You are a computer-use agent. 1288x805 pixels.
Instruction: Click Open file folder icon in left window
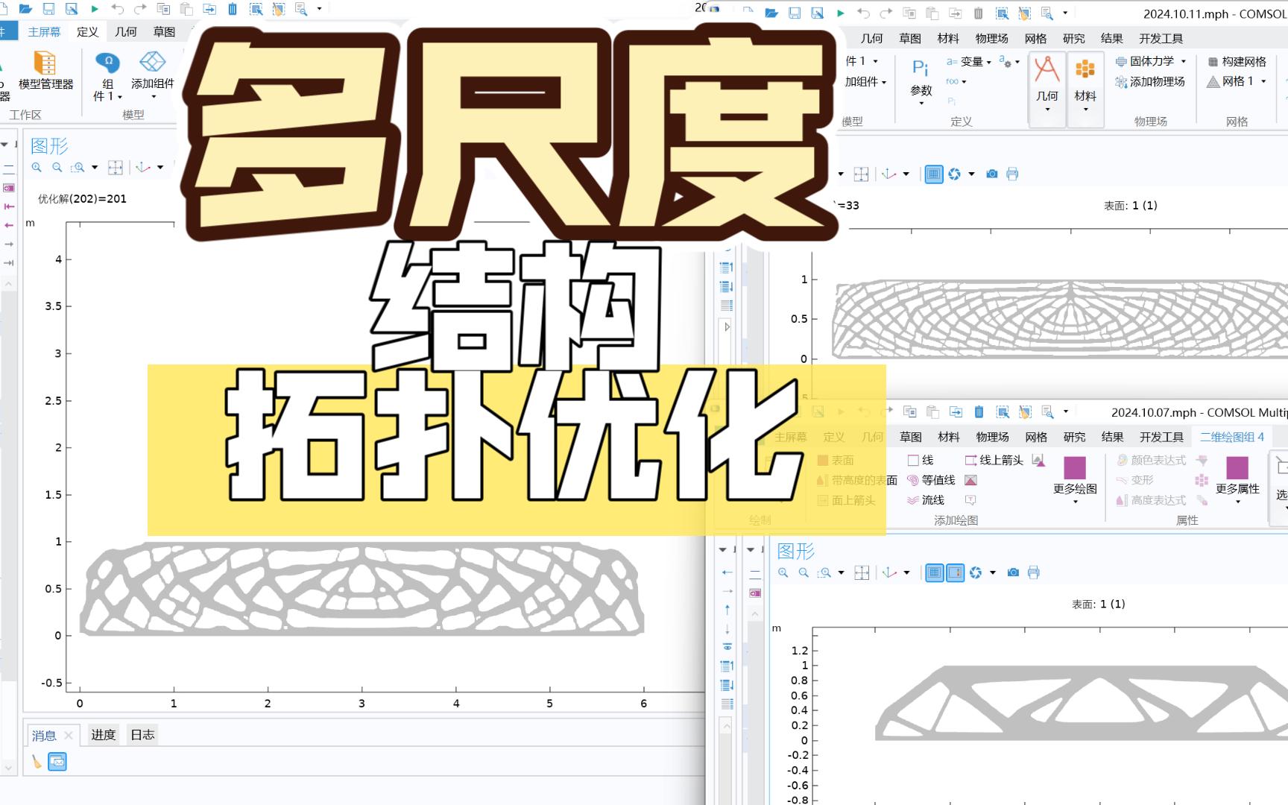[x=25, y=9]
